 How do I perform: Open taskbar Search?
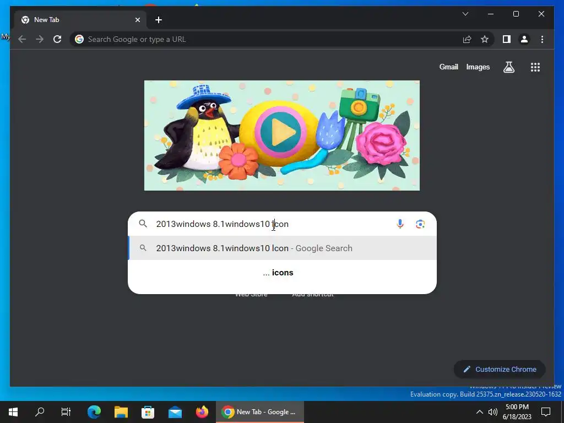tap(40, 412)
